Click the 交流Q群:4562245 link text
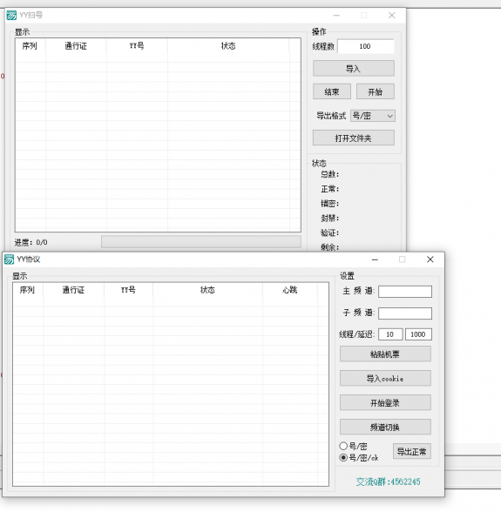The image size is (501, 512). click(x=389, y=482)
